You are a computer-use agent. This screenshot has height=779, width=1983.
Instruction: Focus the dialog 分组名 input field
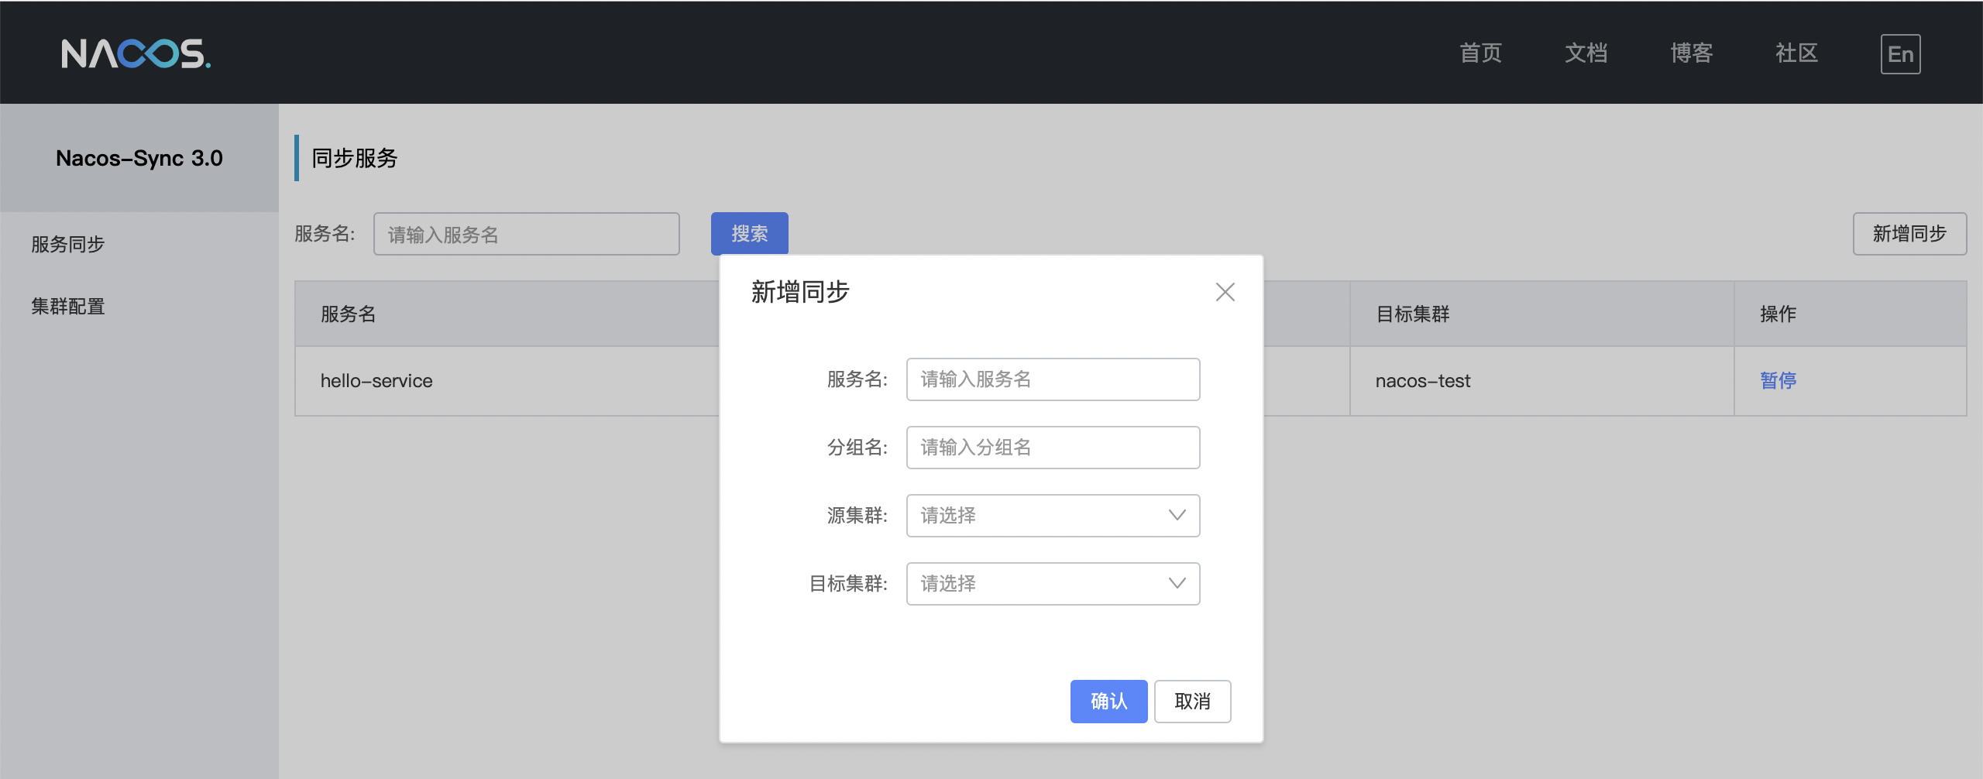point(1053,448)
